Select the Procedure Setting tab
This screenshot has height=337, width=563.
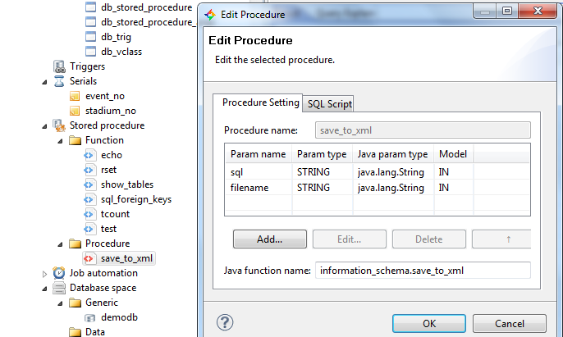pyautogui.click(x=261, y=102)
